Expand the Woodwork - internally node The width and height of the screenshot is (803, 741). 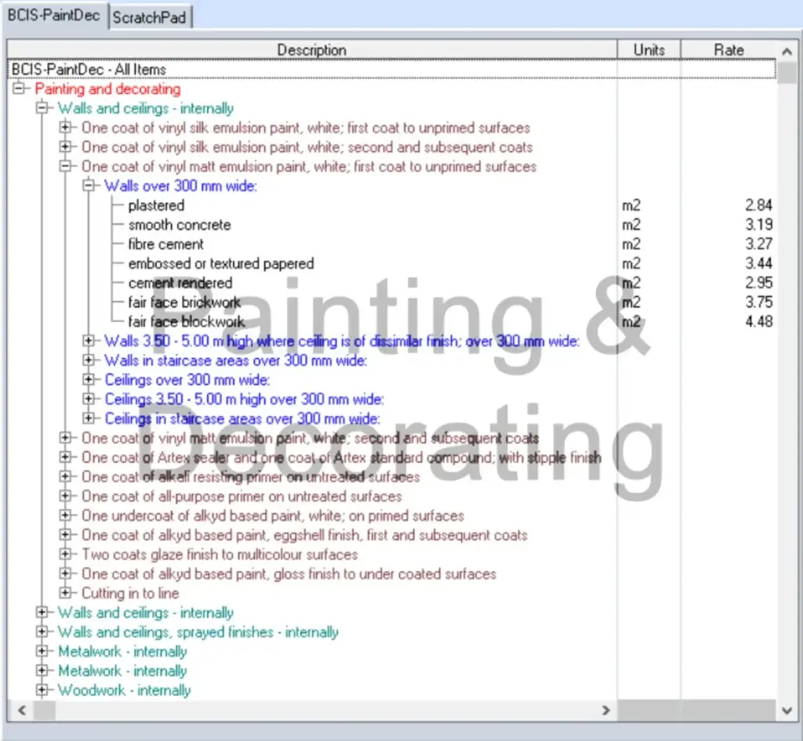42,690
